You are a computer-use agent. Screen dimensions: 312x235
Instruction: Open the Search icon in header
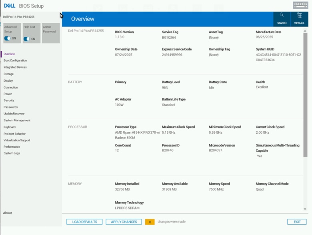[x=282, y=19]
